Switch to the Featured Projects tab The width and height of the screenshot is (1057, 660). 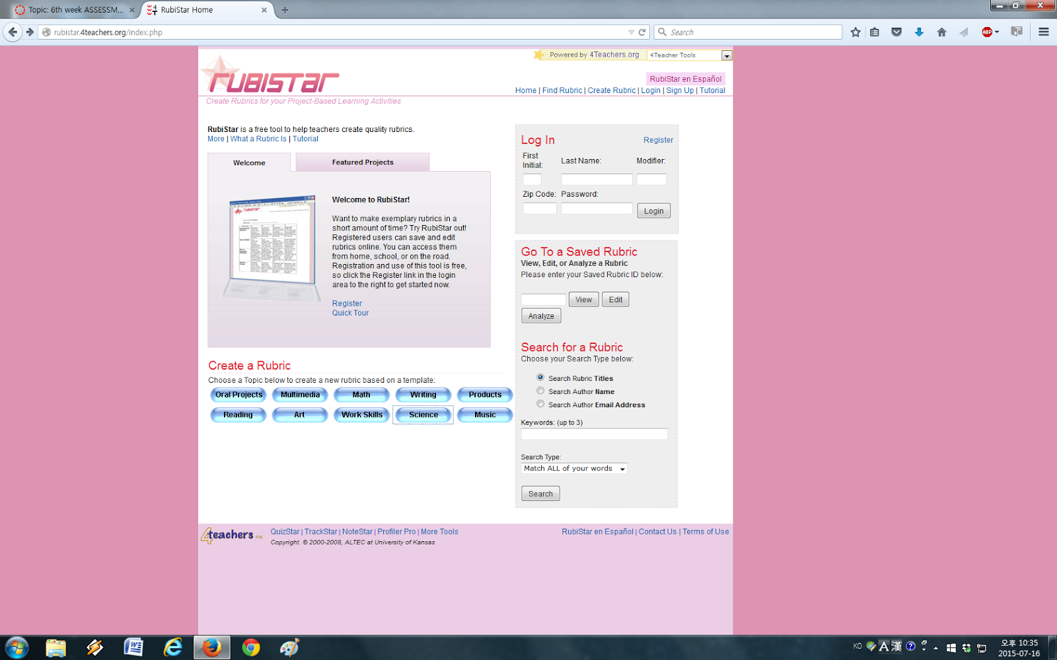pyautogui.click(x=362, y=162)
